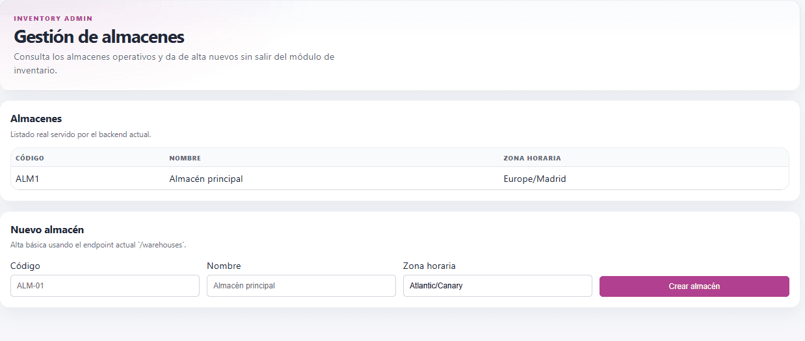805x341 pixels.
Task: Focus the Código input field
Action: pyautogui.click(x=105, y=286)
